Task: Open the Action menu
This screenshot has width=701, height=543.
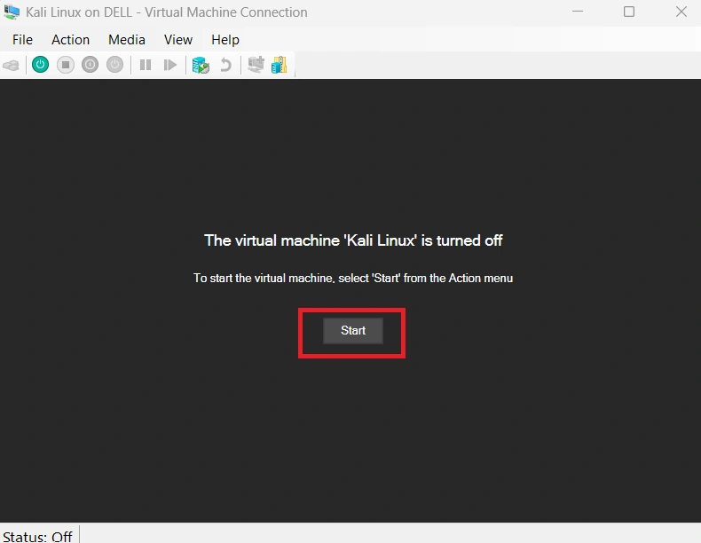Action: (x=71, y=40)
